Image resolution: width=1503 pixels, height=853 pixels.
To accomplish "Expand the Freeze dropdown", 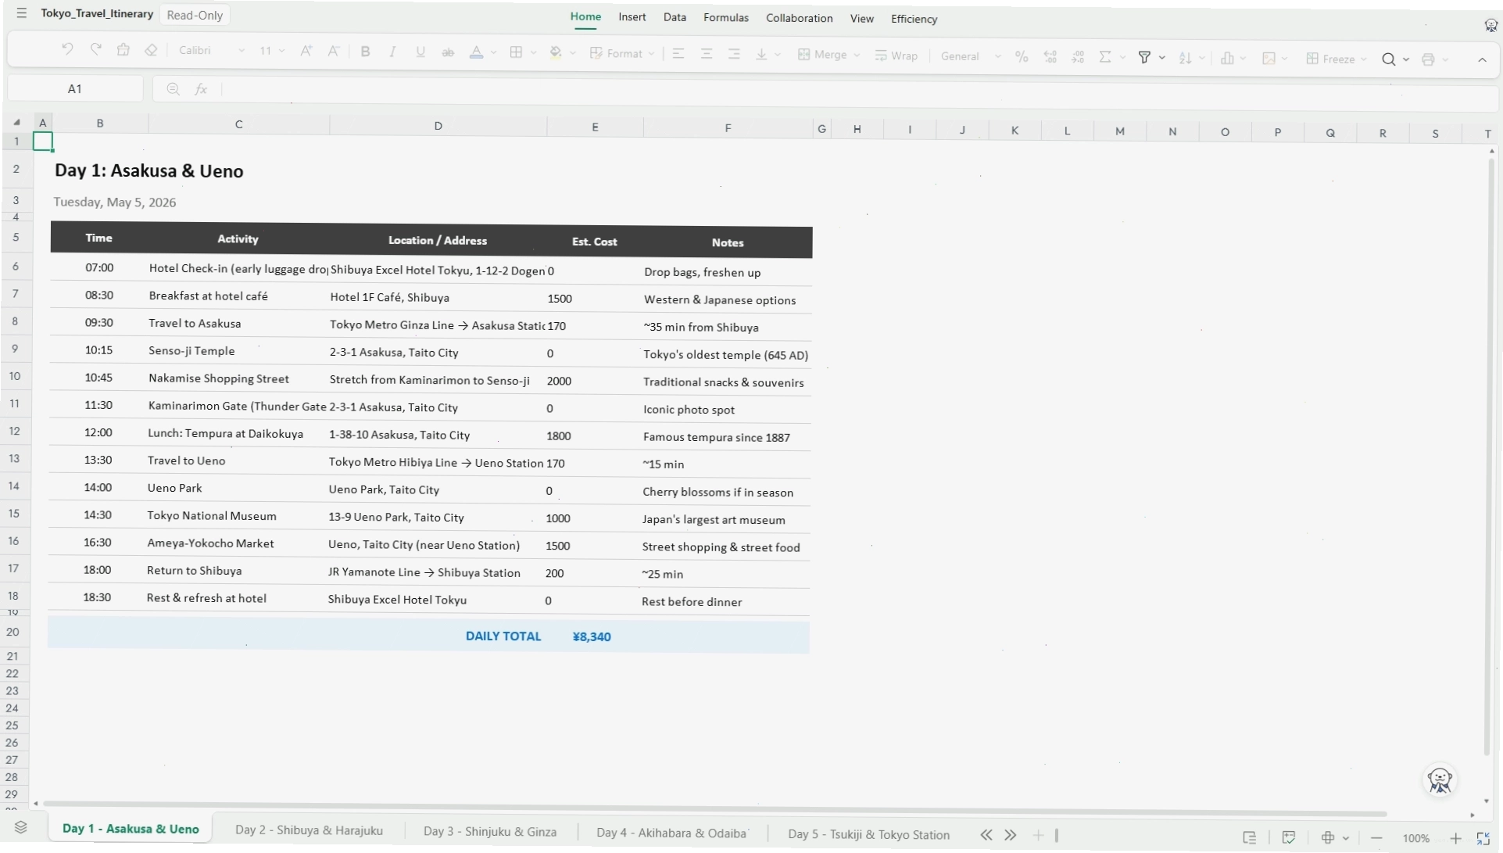I will 1337,59.
